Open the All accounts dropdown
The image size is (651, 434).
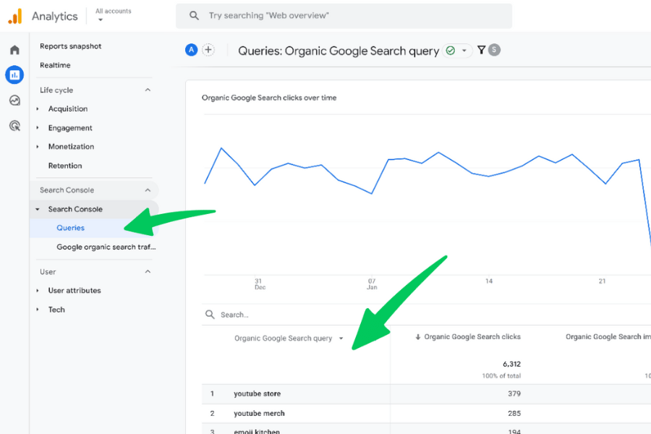pos(113,15)
